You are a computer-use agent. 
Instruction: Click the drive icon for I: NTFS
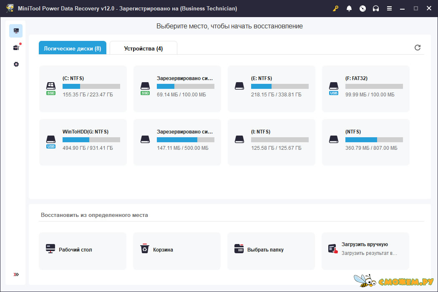239,139
